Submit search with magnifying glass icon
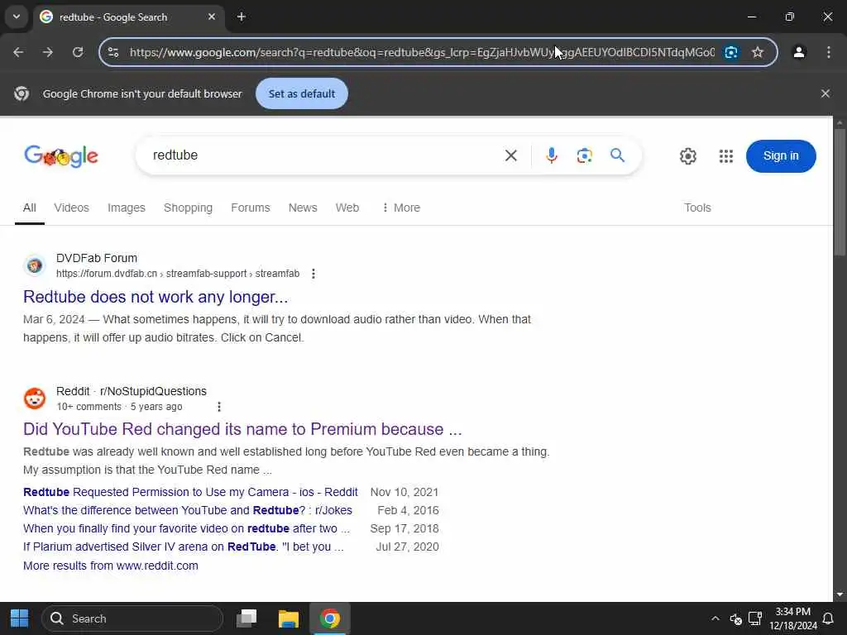The width and height of the screenshot is (847, 635). 617,155
